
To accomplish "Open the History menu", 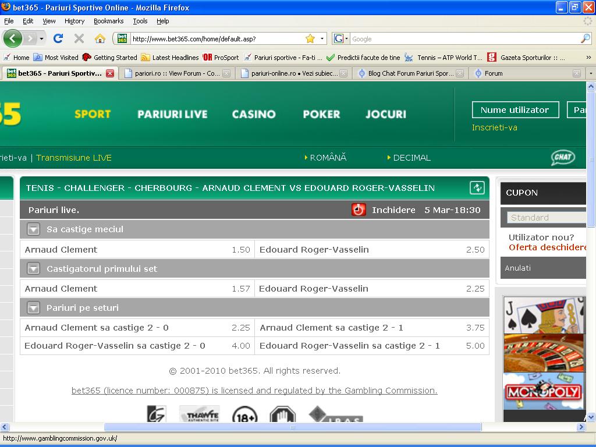I will (x=74, y=21).
